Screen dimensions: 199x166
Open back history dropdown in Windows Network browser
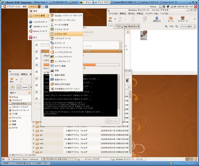tap(115, 19)
